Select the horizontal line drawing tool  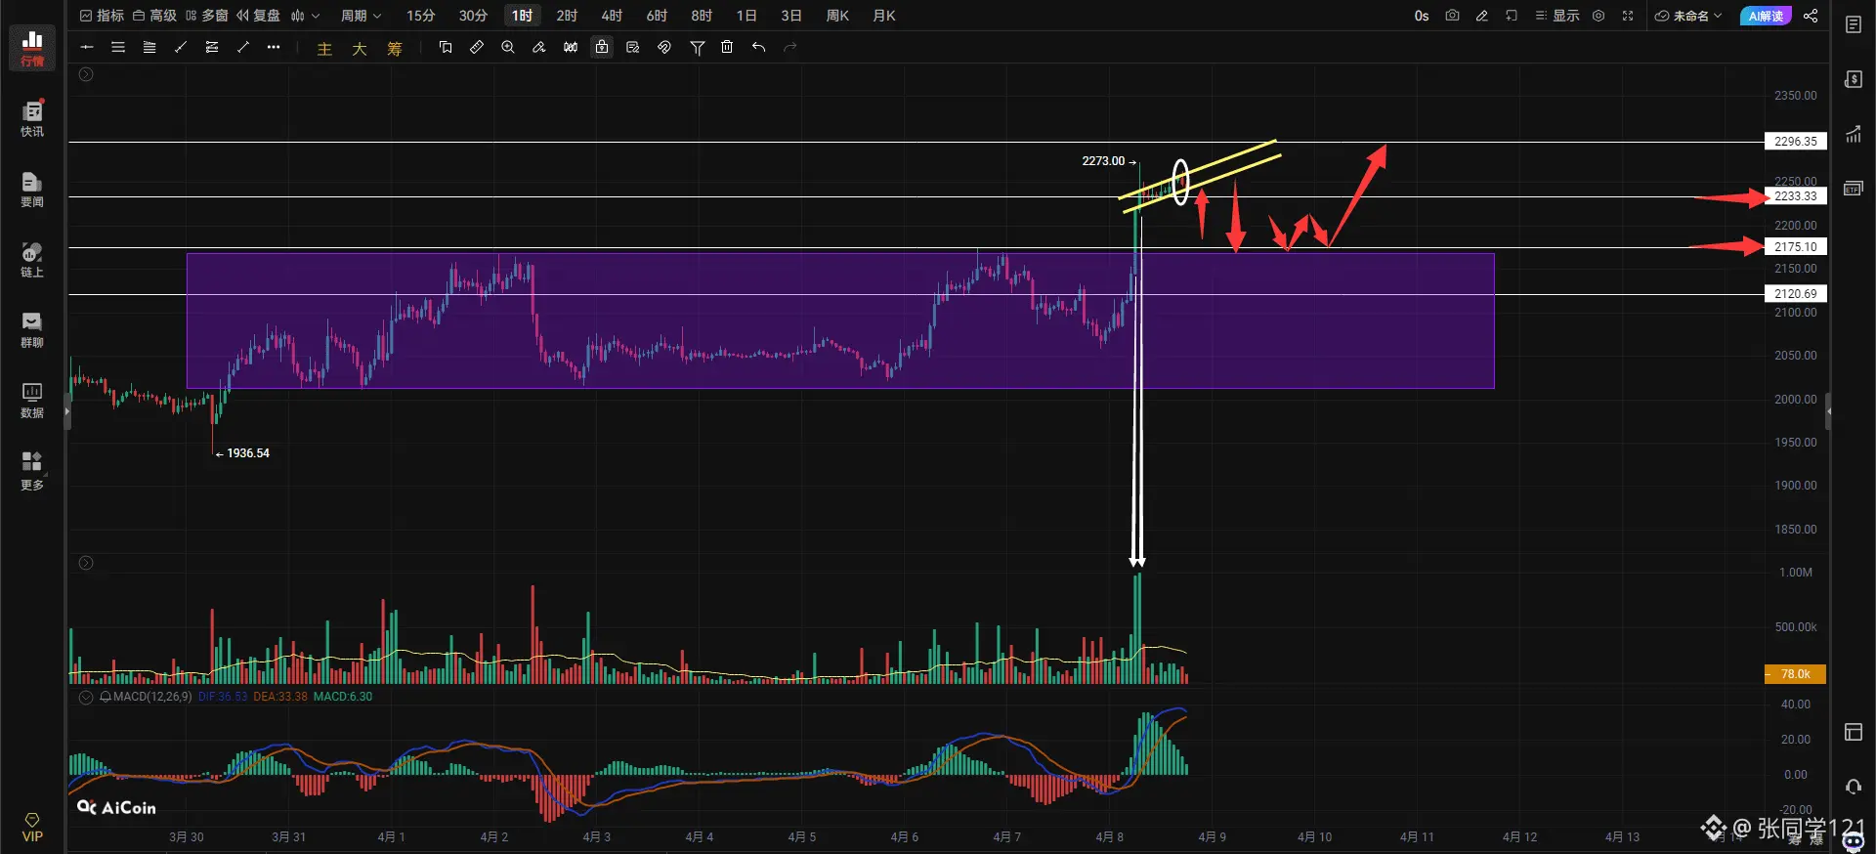pos(87,47)
